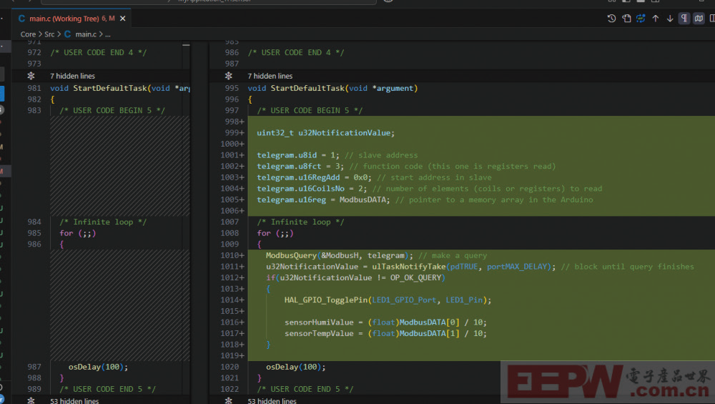Click 'Infinite loop' comment in right pane

coord(300,222)
